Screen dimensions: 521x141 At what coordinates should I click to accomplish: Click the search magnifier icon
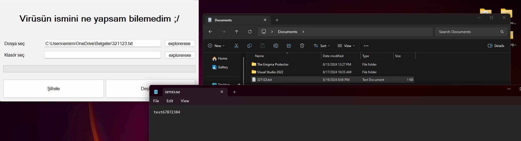click(x=502, y=32)
